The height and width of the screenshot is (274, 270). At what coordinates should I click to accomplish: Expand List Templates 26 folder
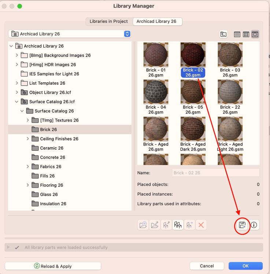point(17,83)
